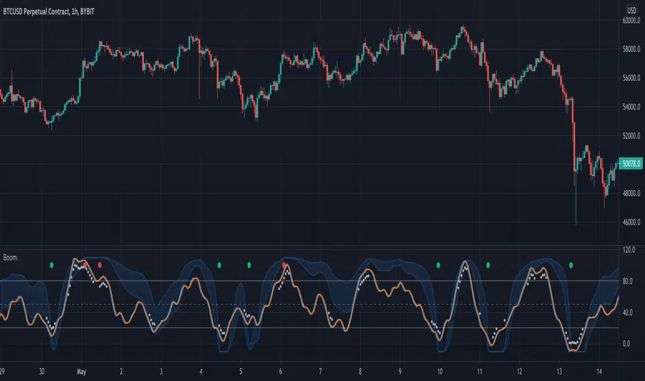Select the 46000.0 price axis label
The width and height of the screenshot is (645, 381).
pyautogui.click(x=631, y=222)
